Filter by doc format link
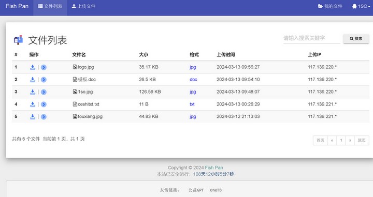373x197 pixels. click(193, 80)
